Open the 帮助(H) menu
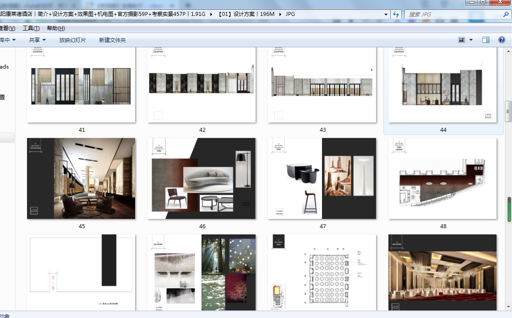 (56, 28)
